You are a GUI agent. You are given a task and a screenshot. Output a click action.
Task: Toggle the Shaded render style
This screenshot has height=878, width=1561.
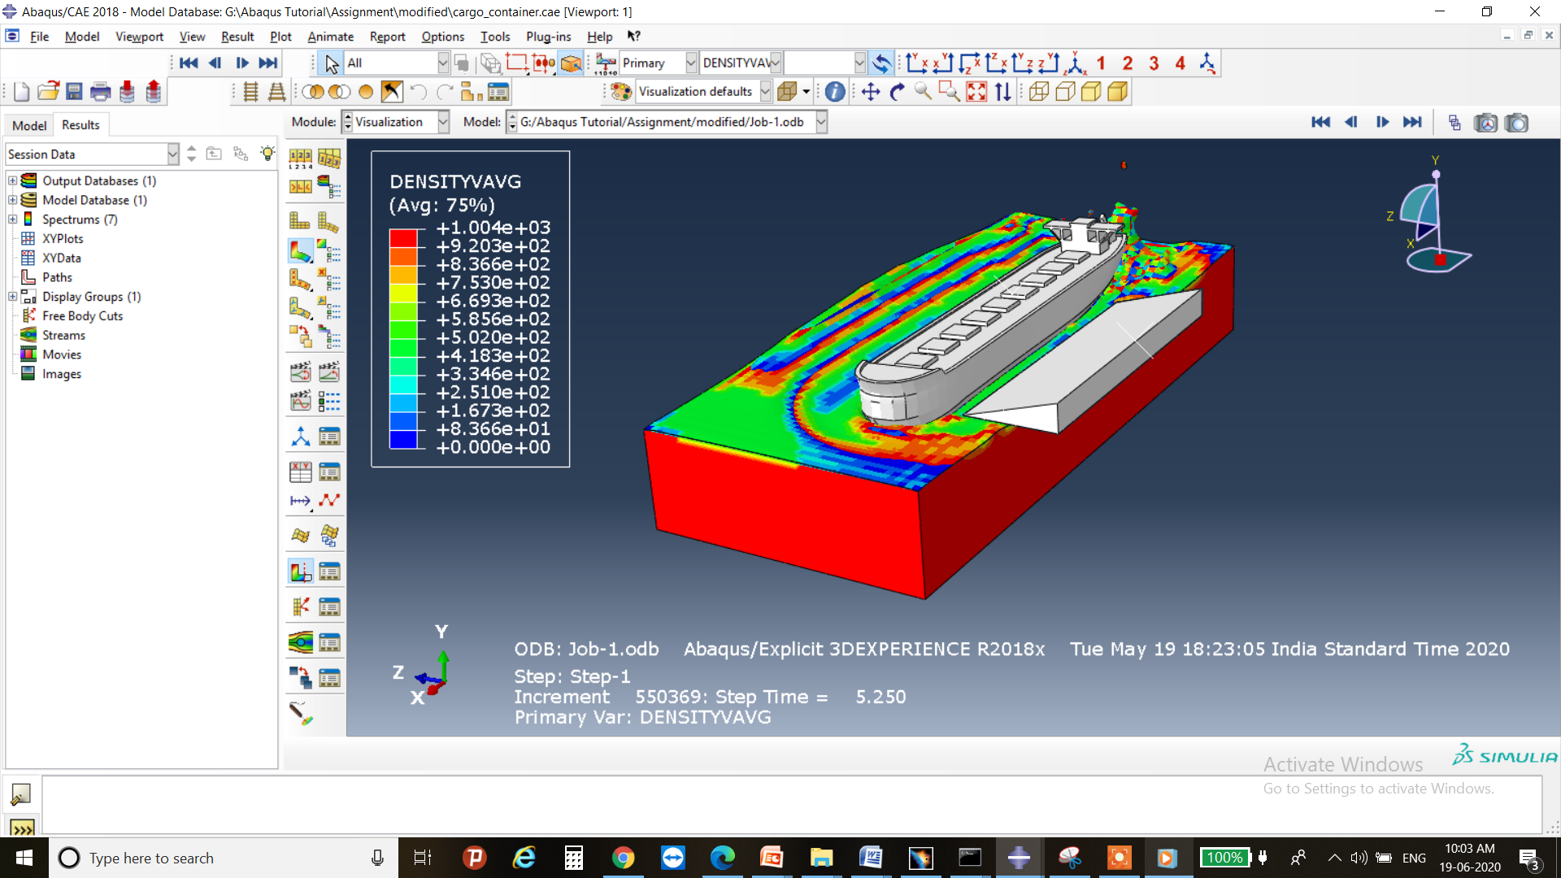[1117, 92]
